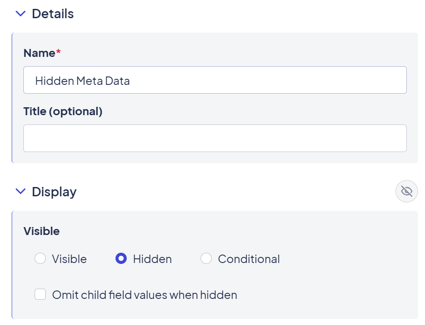This screenshot has height=325, width=425.
Task: Click the "Visible" radio option label text
Action: [x=69, y=259]
